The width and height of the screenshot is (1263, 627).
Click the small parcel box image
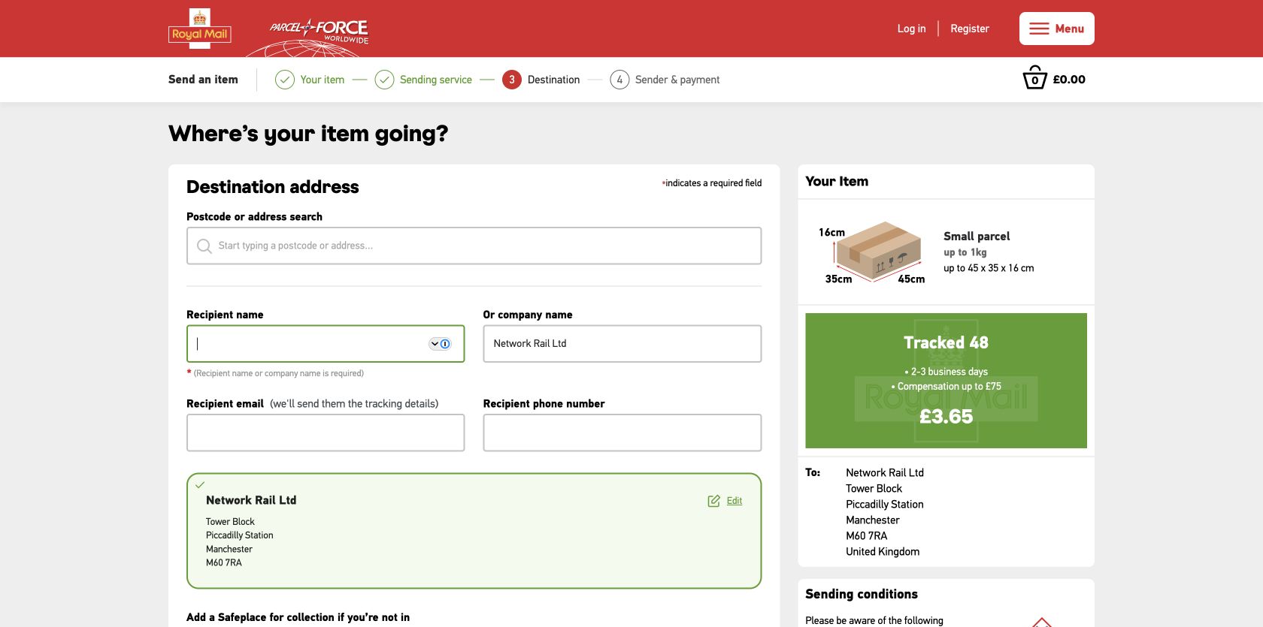(878, 252)
